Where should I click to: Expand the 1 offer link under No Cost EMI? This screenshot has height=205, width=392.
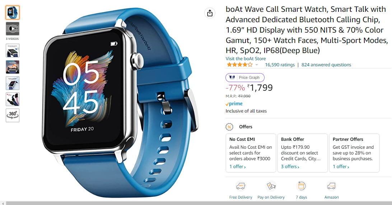point(238,167)
